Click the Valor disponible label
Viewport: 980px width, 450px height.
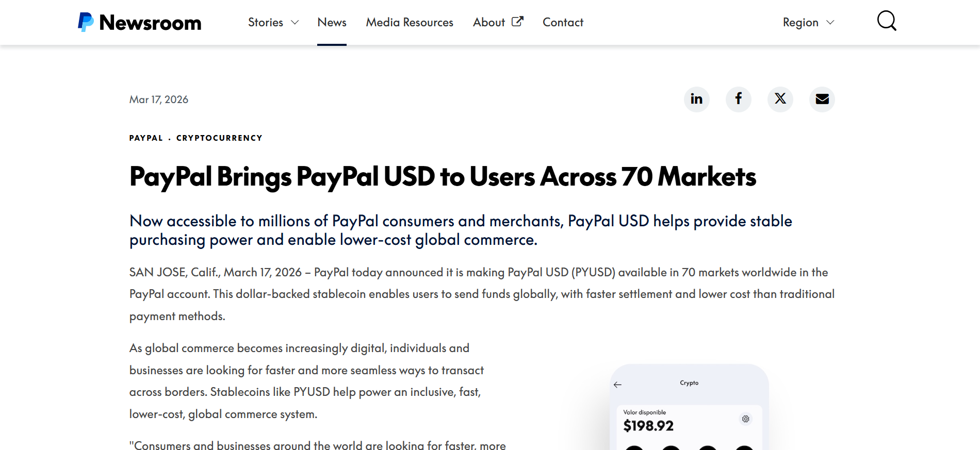(644, 412)
